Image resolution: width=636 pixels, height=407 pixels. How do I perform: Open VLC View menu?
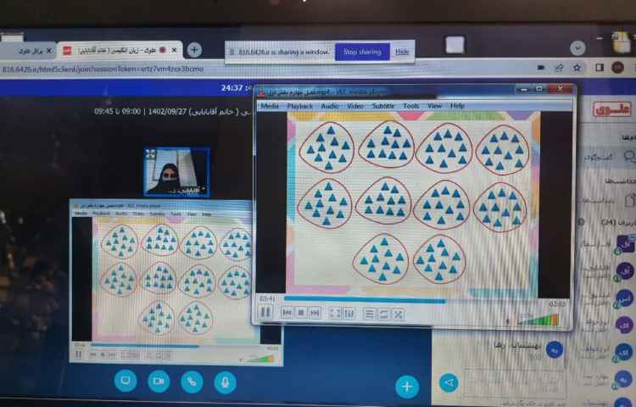434,106
